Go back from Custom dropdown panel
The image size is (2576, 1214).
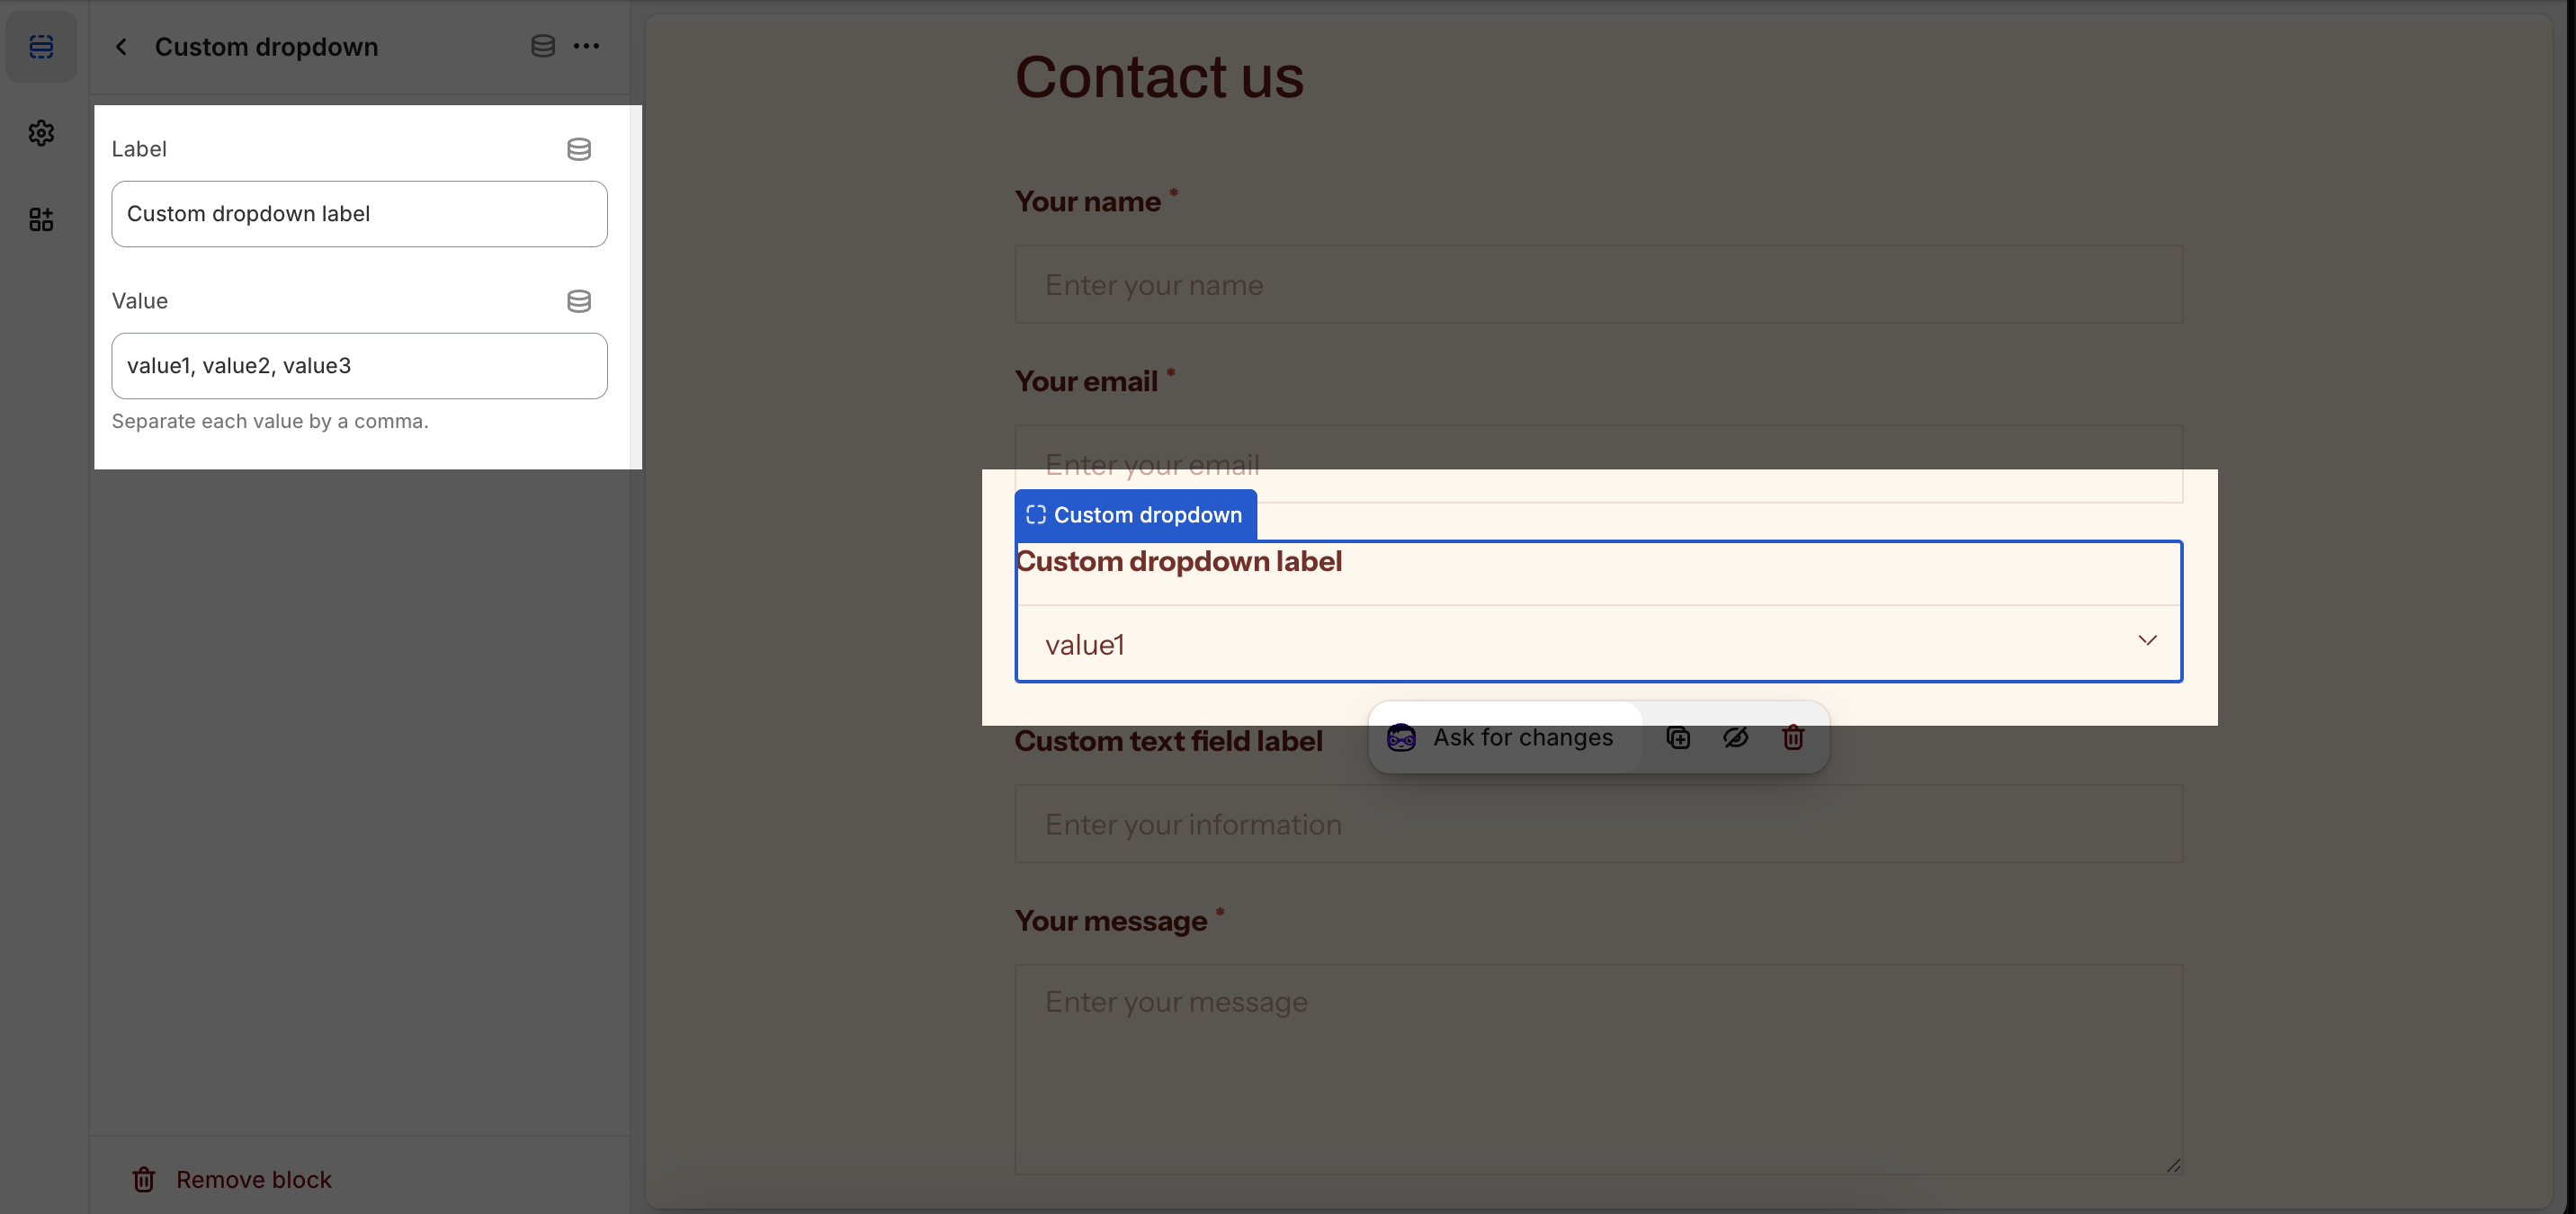point(121,47)
